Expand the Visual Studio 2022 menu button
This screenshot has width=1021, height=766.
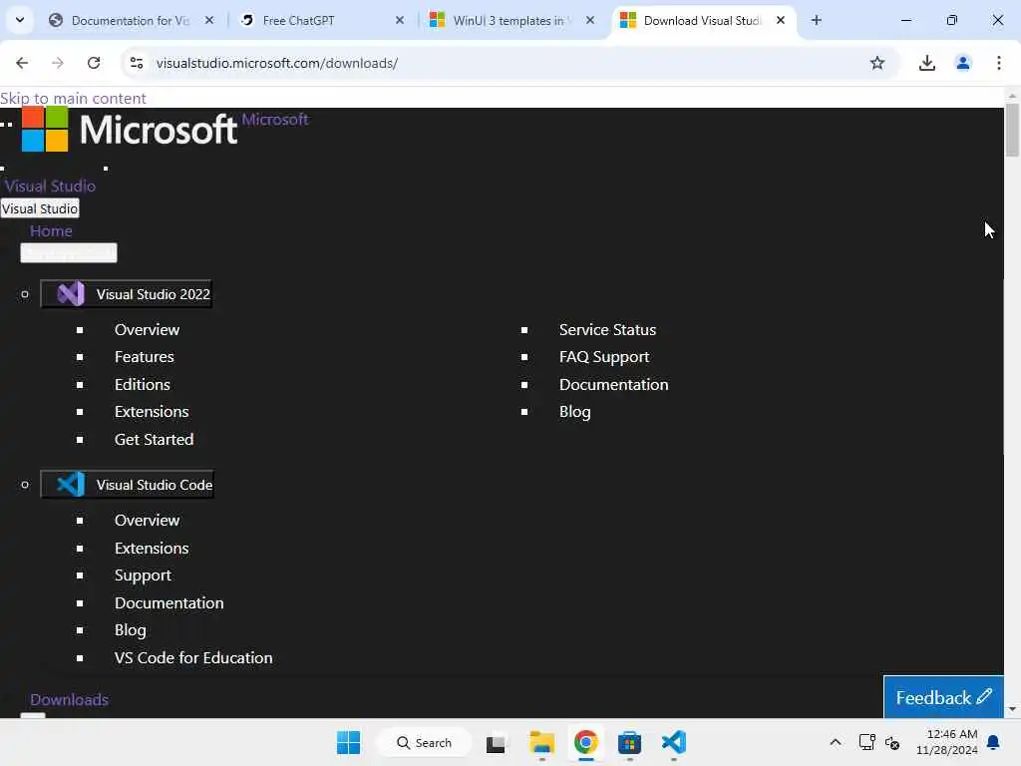click(x=127, y=294)
